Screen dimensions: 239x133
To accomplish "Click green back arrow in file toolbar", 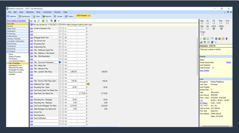I will coord(43,21).
